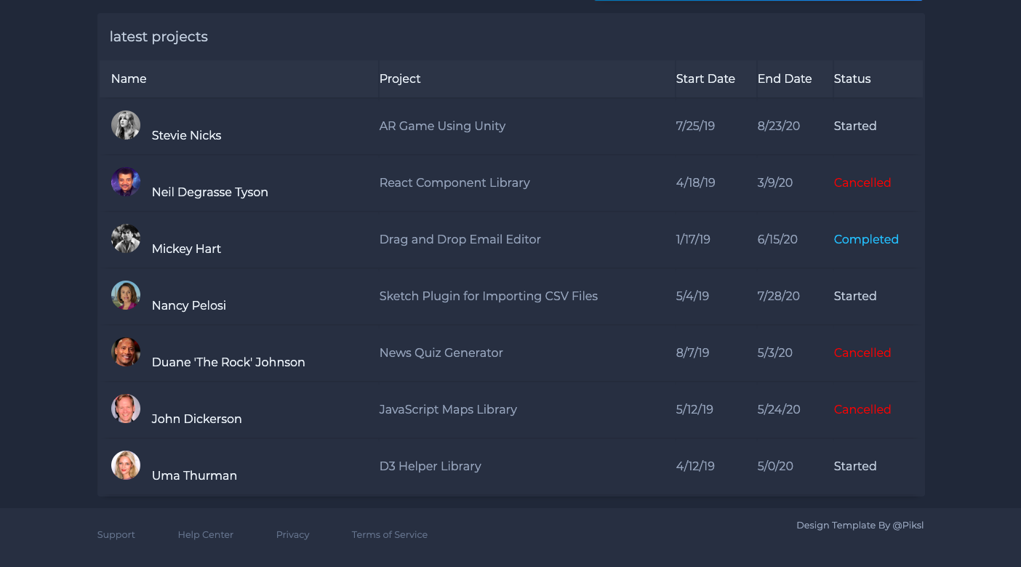Visit the Help Center
Screen dimensions: 1021x567
205,534
